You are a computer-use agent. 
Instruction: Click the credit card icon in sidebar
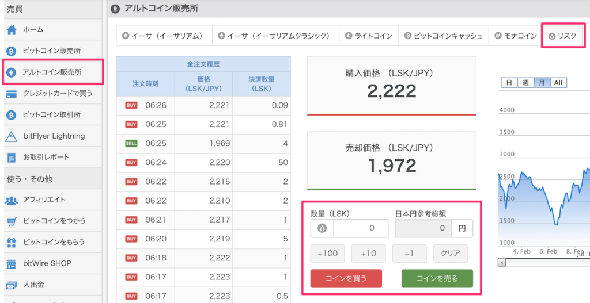pyautogui.click(x=12, y=94)
